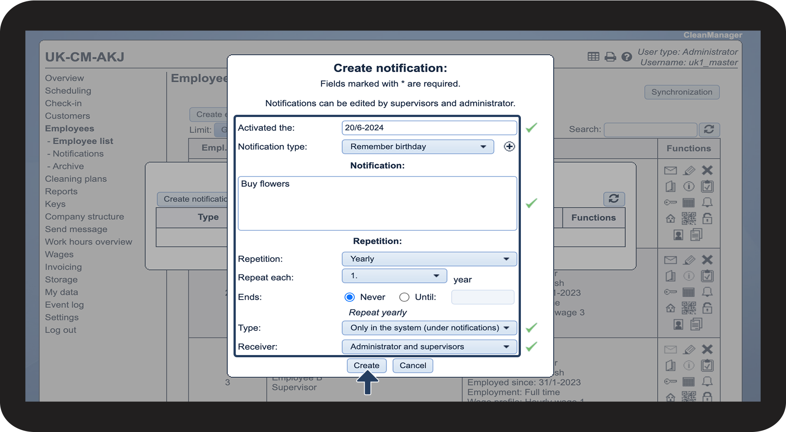This screenshot has width=786, height=432.
Task: Click the QR code icon in first employee row
Action: (x=689, y=218)
